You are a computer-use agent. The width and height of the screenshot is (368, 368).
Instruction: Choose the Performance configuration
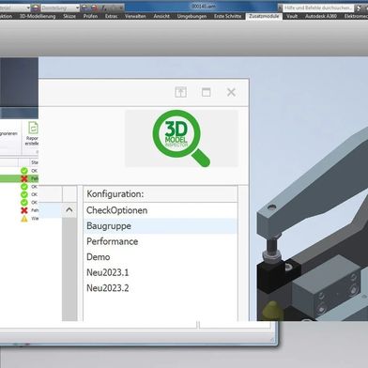pos(161,241)
